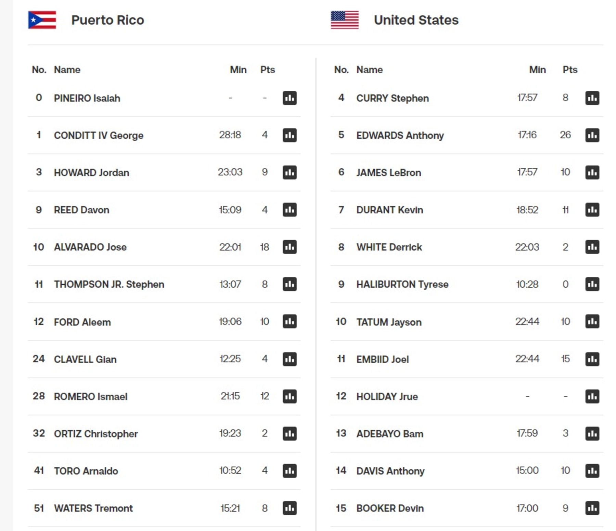Open stats chart for CONDITT IV George
Screen dimensions: 616x531
point(289,135)
